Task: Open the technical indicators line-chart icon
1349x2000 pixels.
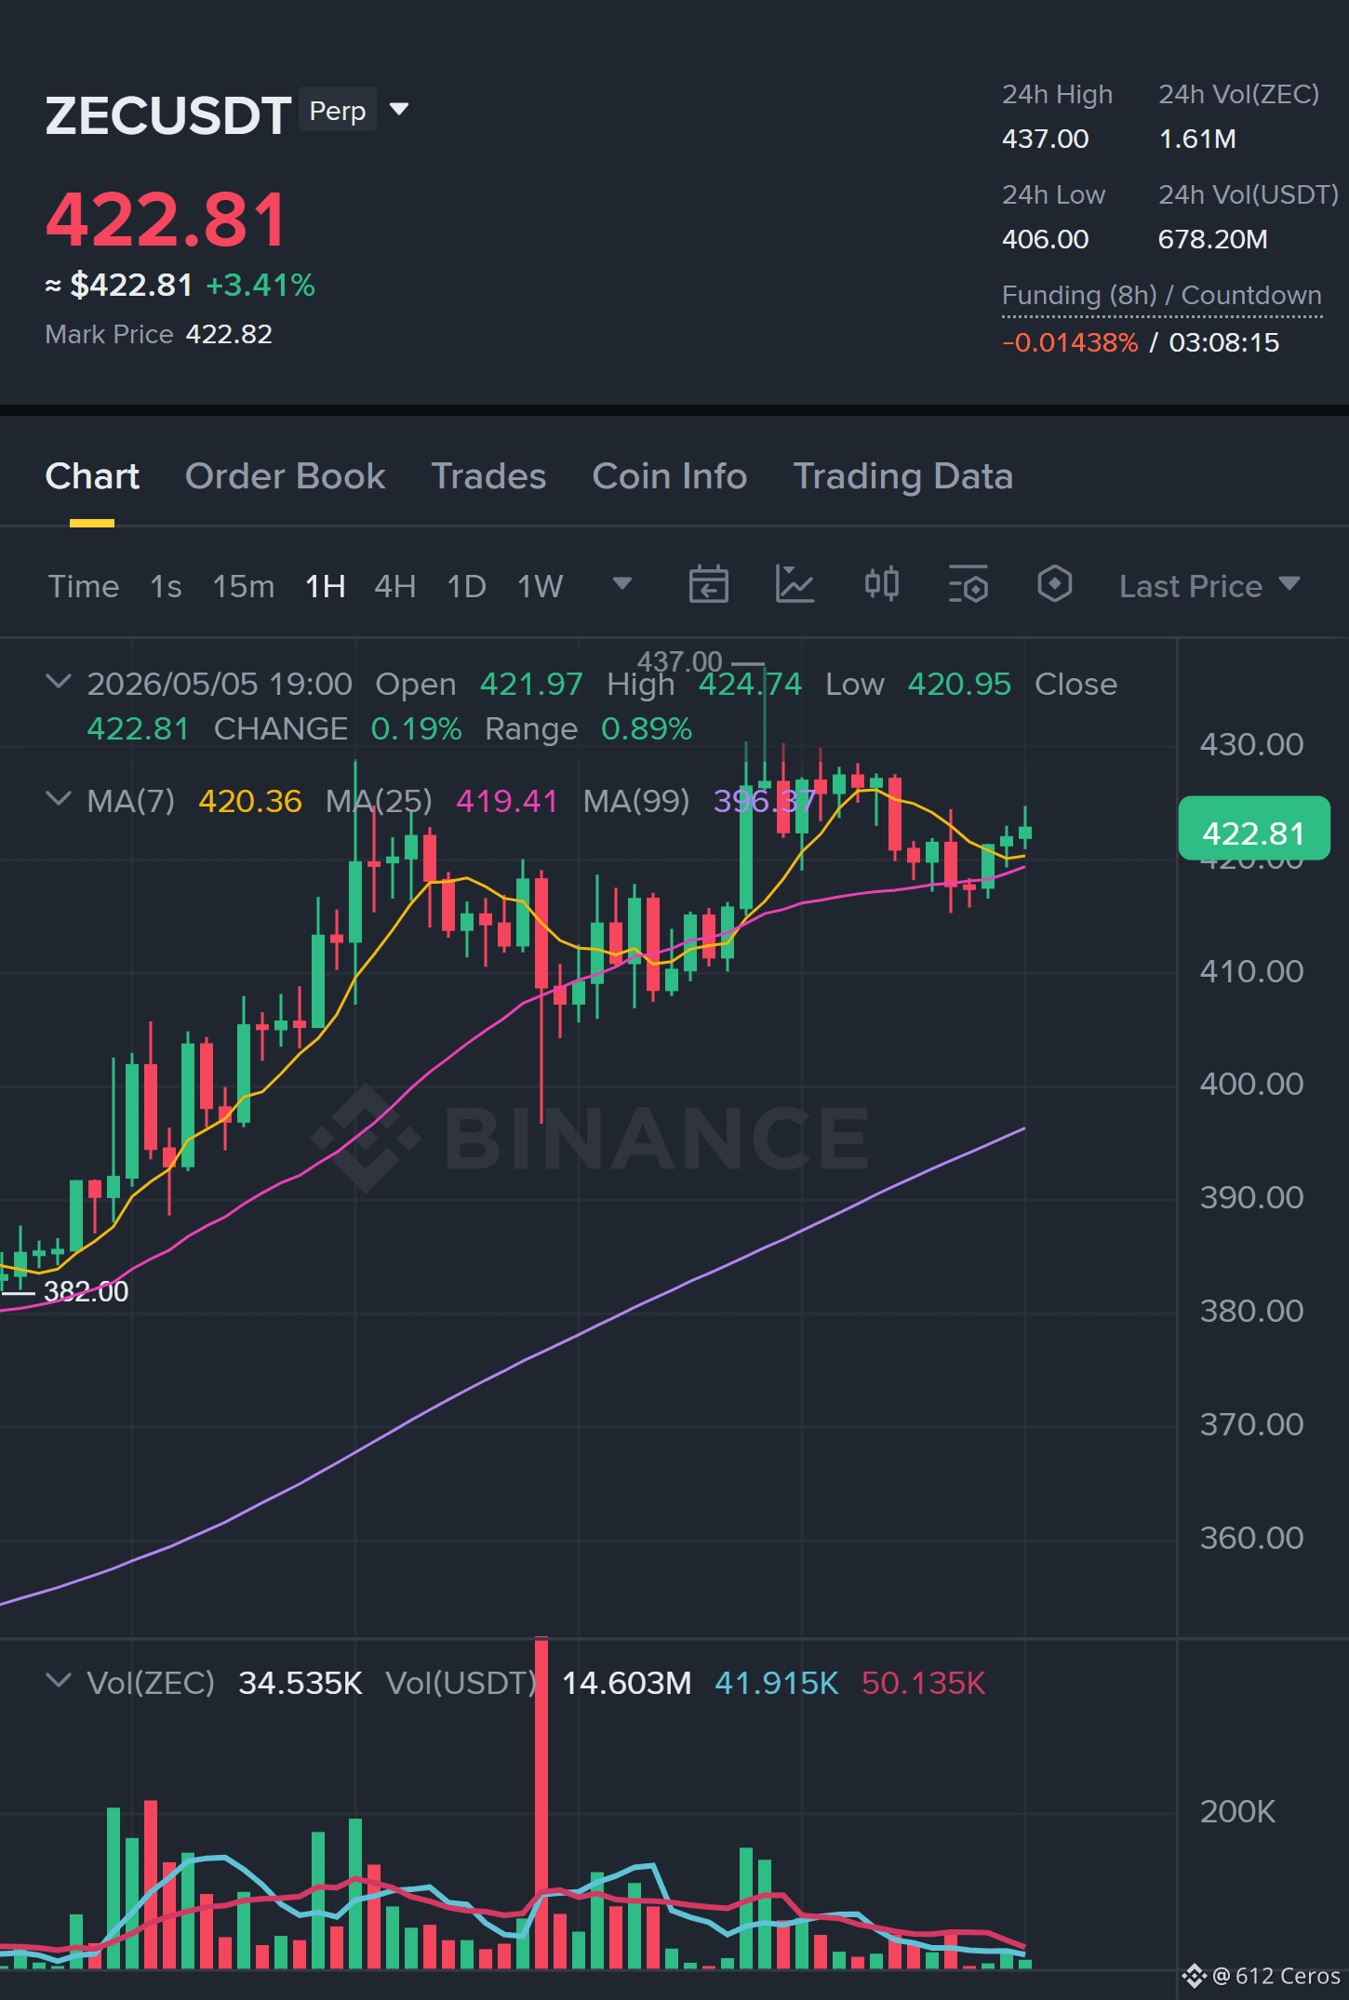Action: 795,585
